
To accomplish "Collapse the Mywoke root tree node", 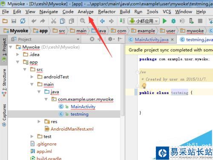I will [x=11, y=47].
